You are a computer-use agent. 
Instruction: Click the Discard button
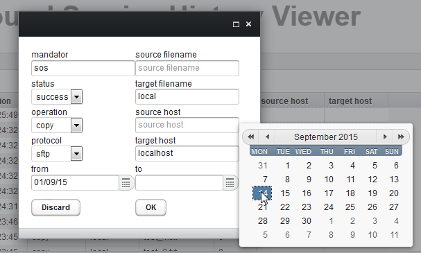tap(56, 207)
